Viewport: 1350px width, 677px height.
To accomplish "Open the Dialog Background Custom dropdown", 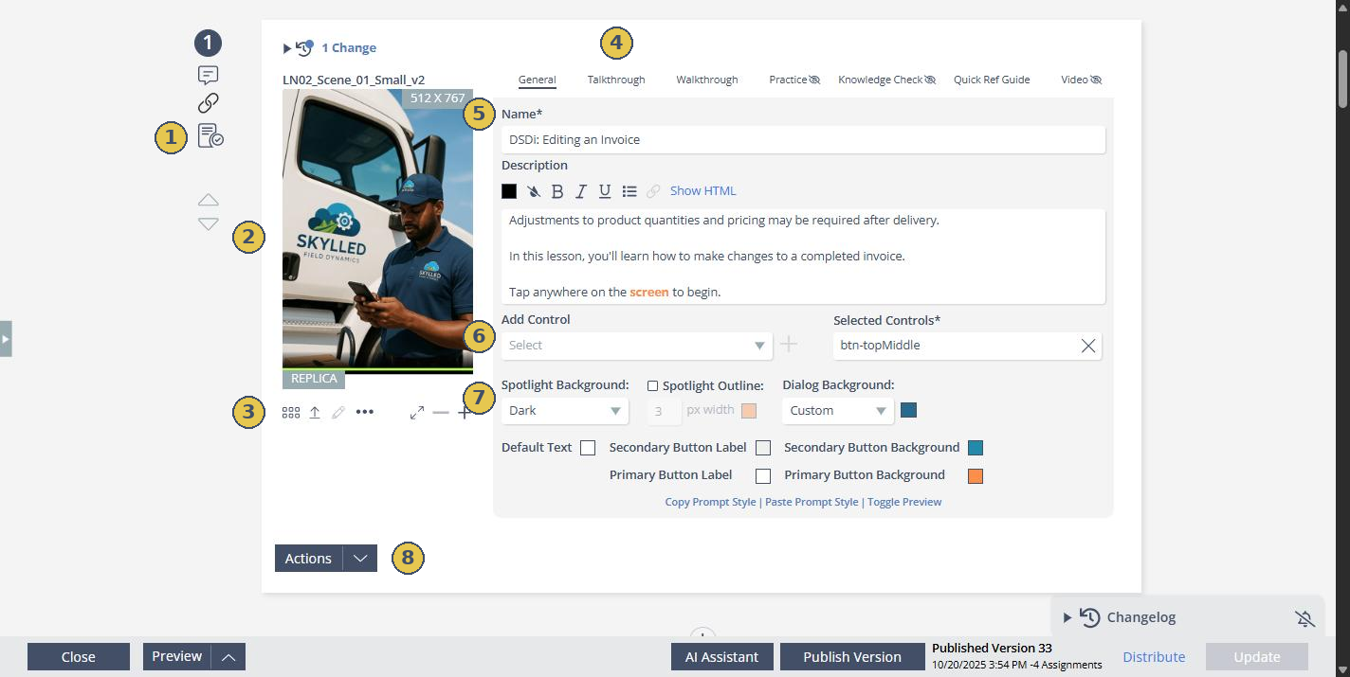I will [x=838, y=411].
